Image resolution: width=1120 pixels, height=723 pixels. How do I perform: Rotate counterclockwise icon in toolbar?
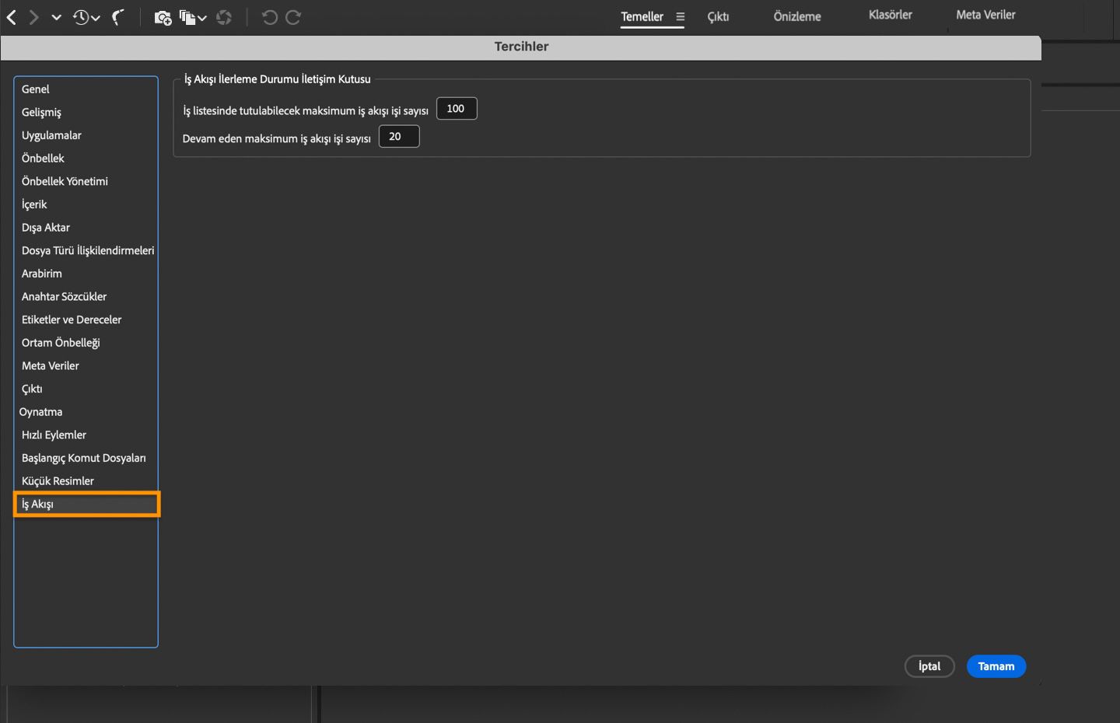coord(269,17)
